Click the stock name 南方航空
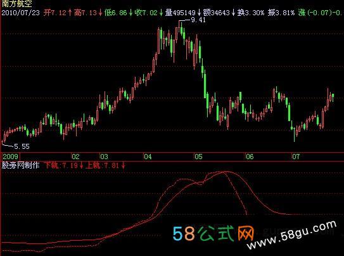 point(17,4)
